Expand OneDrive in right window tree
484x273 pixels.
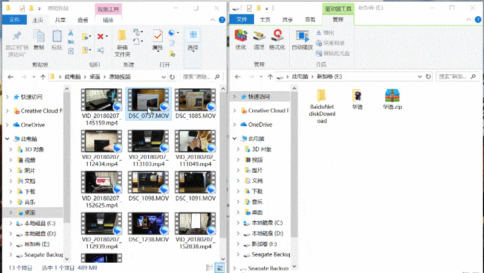(235, 124)
